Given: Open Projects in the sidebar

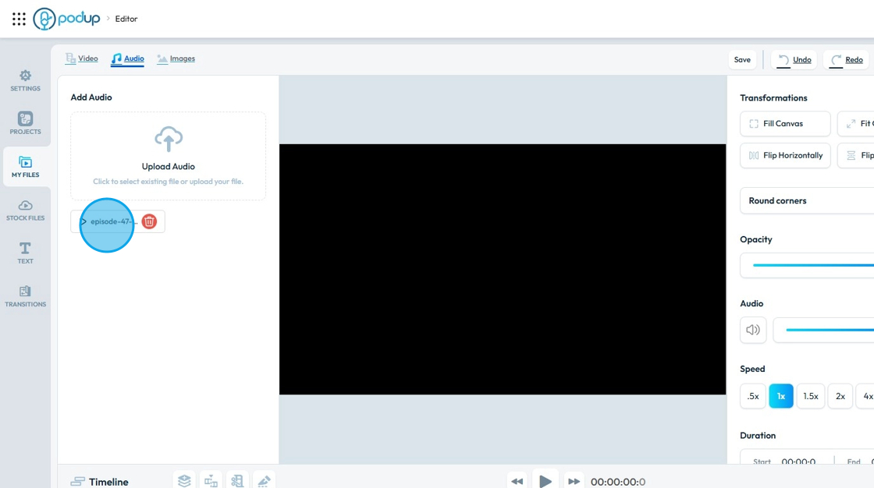Looking at the screenshot, I should coord(25,123).
